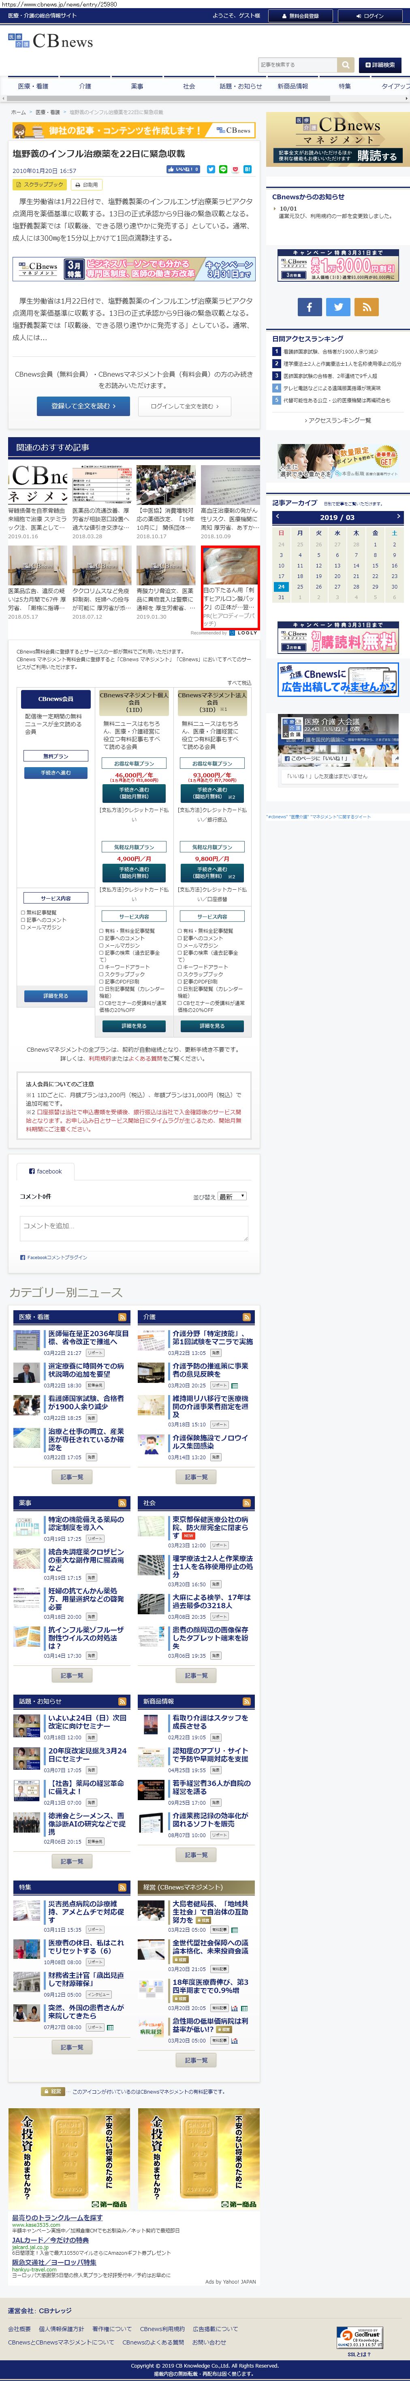This screenshot has height=2381, width=410.
Task: Click 無料会員登録 in the header
Action: 301,16
